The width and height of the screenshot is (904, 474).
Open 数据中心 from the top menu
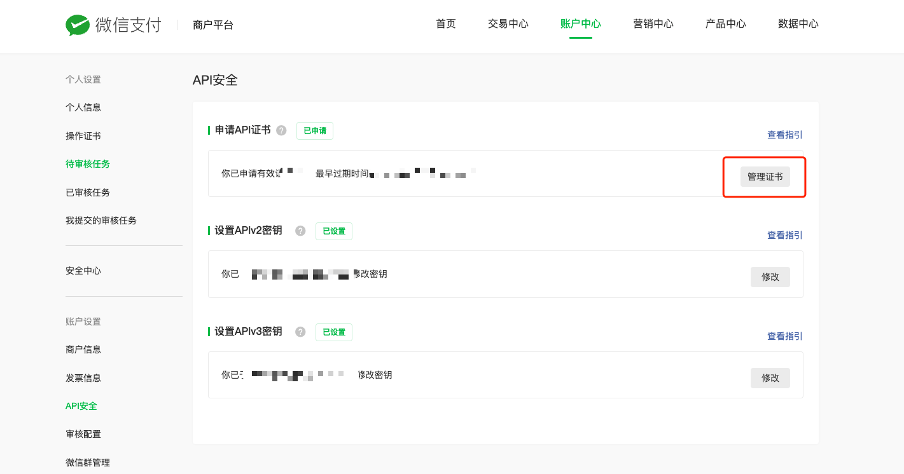798,24
